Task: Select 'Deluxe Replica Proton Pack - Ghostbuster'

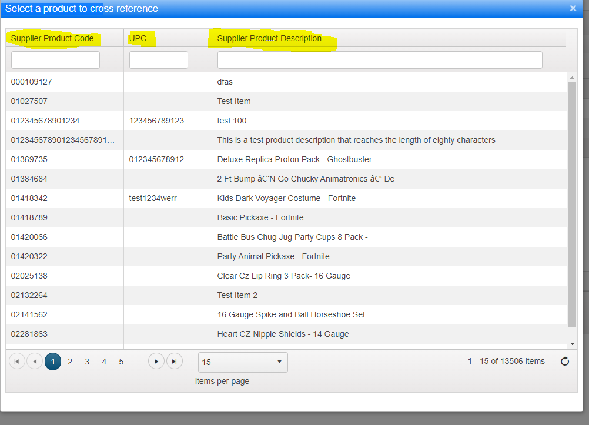Action: click(294, 160)
